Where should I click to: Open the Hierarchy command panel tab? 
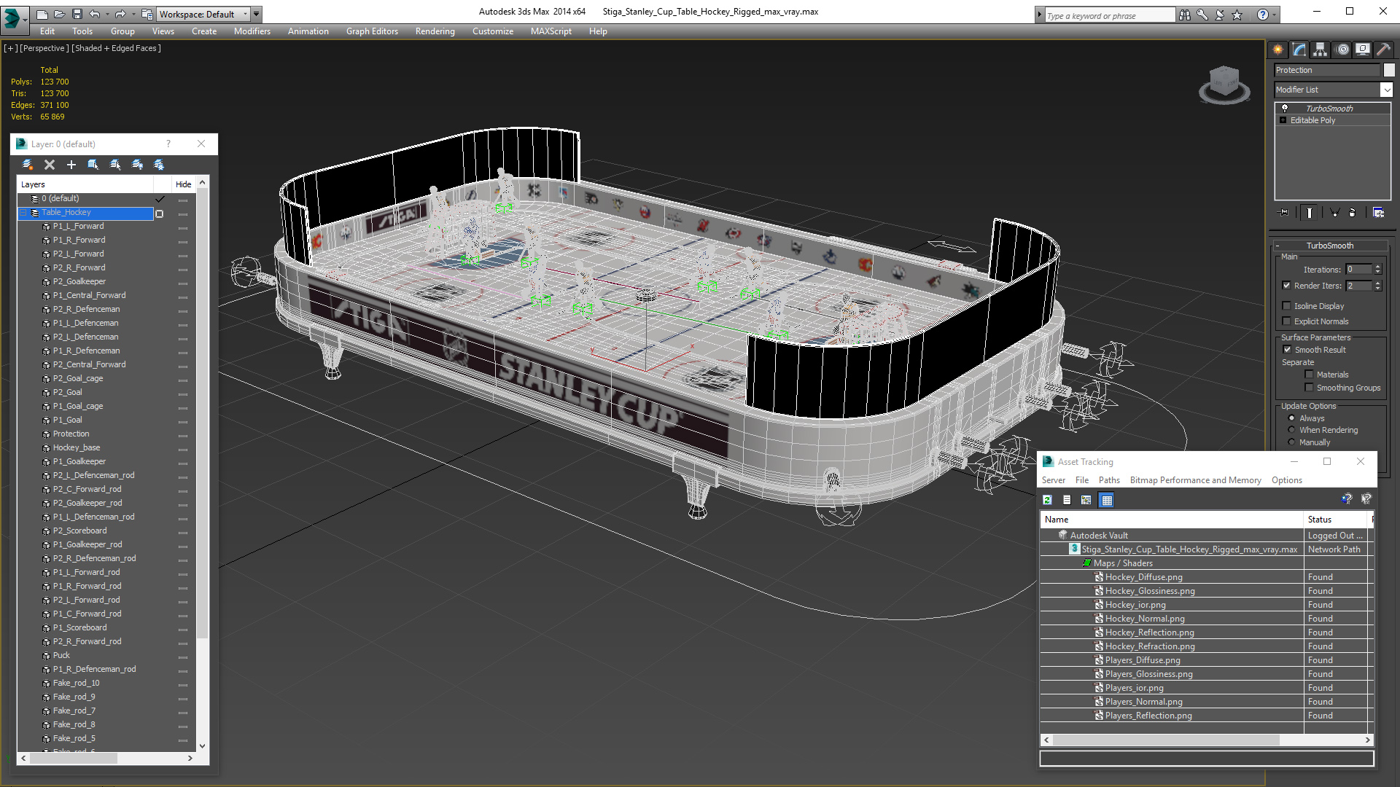click(1320, 50)
